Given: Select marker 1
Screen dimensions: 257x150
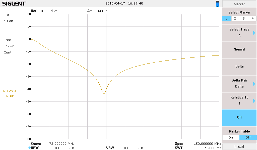Looking at the screenshot, I should pos(226,18).
